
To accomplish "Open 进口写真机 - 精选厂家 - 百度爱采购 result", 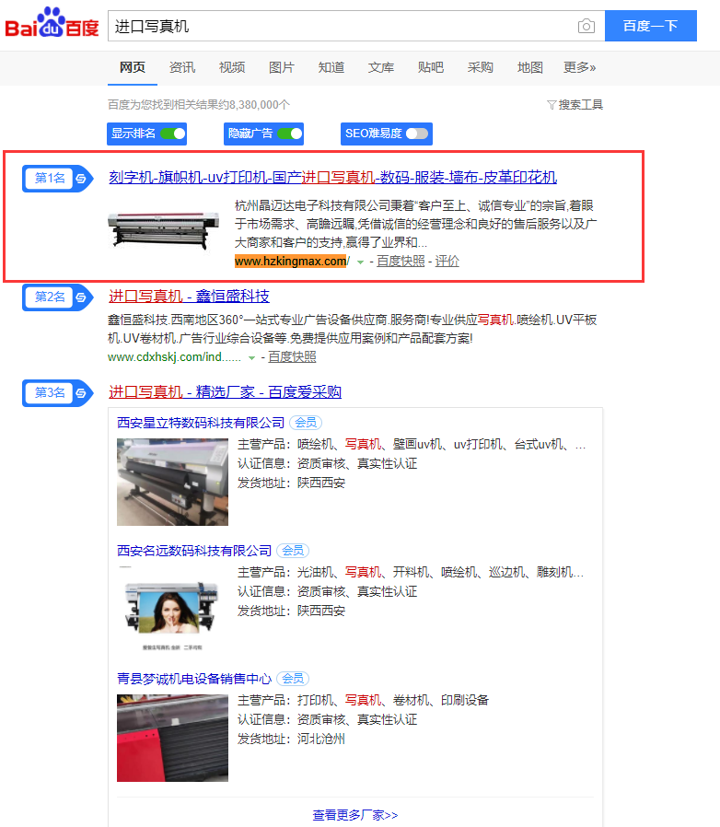I will click(226, 392).
